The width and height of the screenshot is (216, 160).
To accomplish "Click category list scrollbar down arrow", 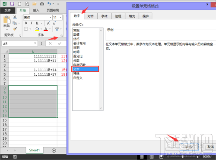I will (x=101, y=108).
